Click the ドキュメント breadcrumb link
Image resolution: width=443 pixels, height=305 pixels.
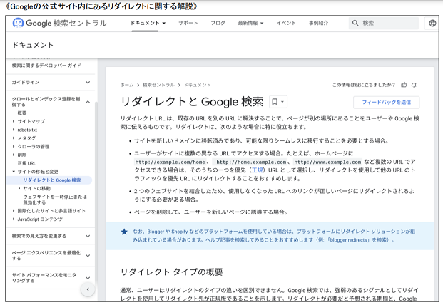197,85
